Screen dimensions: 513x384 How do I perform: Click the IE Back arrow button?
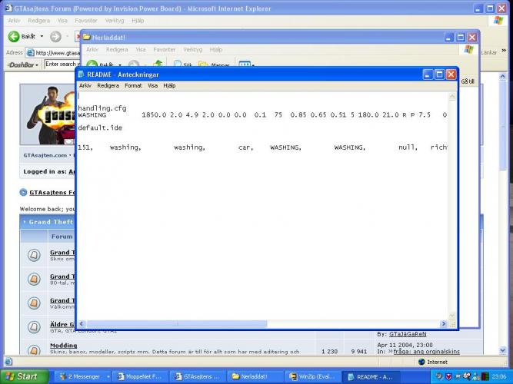pyautogui.click(x=15, y=36)
